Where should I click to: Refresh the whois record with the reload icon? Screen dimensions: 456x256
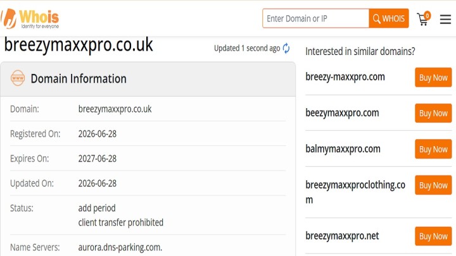click(286, 48)
